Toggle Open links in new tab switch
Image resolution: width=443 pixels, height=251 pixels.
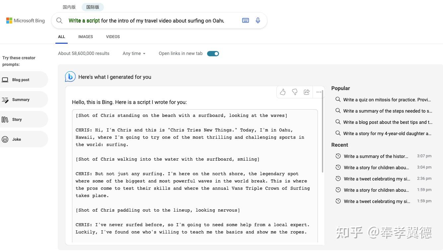[213, 54]
